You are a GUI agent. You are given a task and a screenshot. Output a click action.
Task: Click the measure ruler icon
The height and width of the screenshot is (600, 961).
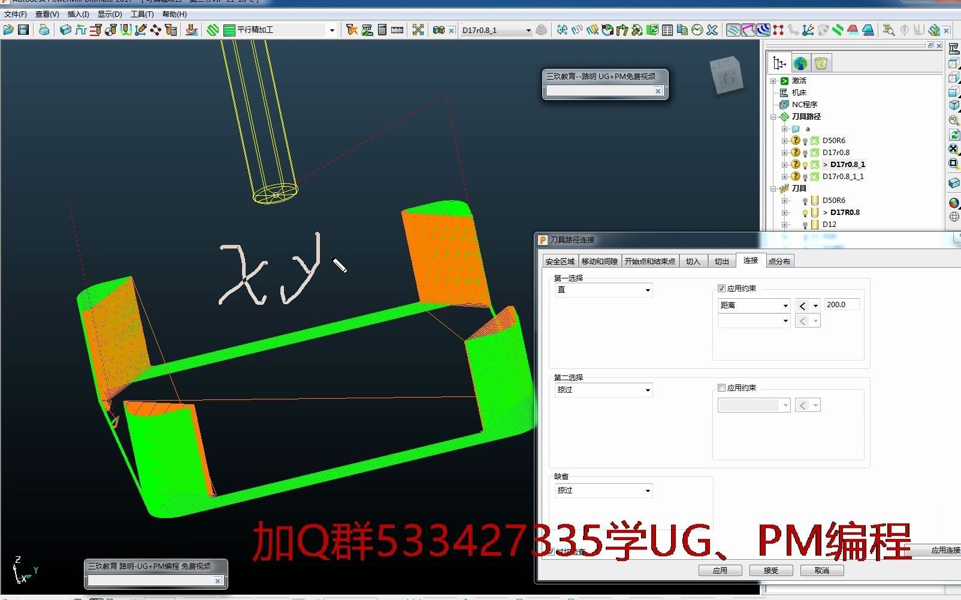(397, 29)
